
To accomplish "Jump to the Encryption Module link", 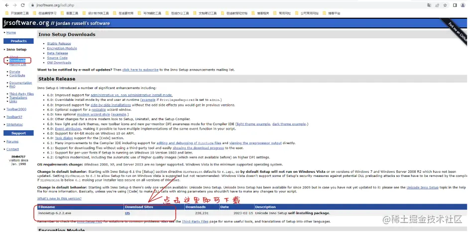I will pos(62,48).
